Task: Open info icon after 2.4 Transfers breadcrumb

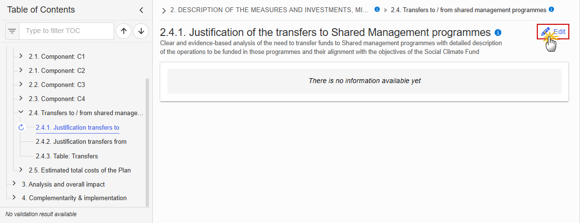Action: click(x=551, y=9)
